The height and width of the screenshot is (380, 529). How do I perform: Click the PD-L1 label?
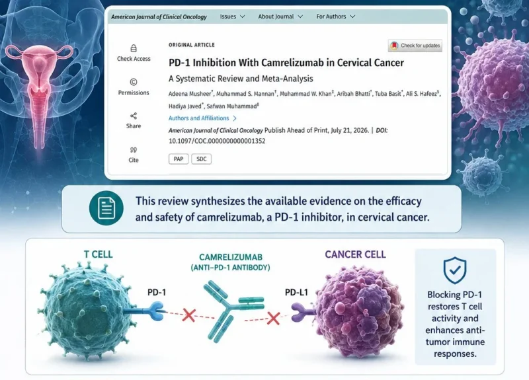pyautogui.click(x=296, y=292)
